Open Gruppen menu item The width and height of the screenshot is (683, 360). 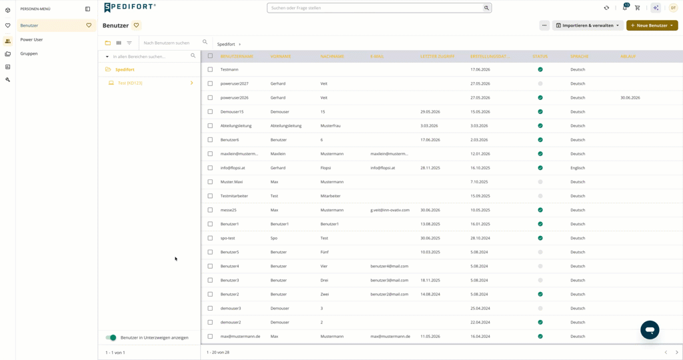[x=29, y=53]
